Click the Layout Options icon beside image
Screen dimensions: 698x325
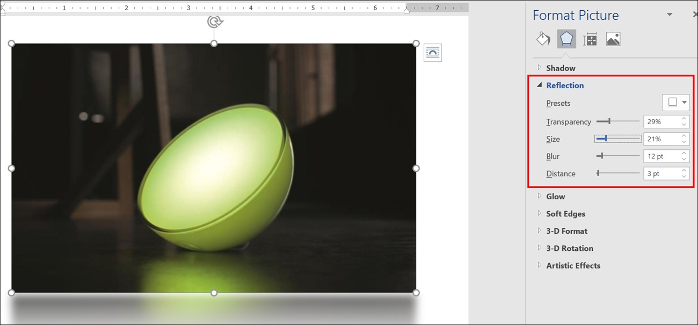[x=432, y=53]
